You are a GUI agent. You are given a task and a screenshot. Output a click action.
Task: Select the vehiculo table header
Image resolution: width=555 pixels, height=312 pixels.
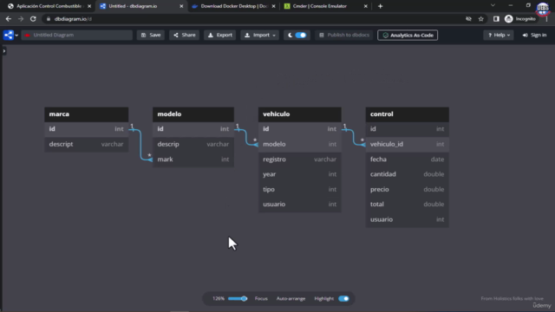click(x=300, y=114)
